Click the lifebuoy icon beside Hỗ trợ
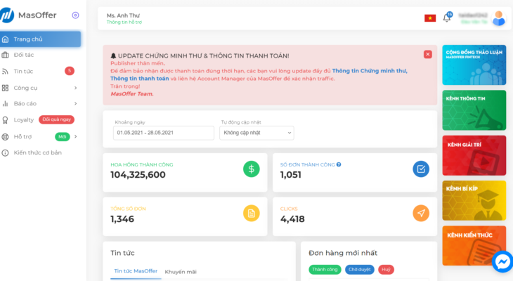This screenshot has width=513, height=281. click(x=5, y=137)
